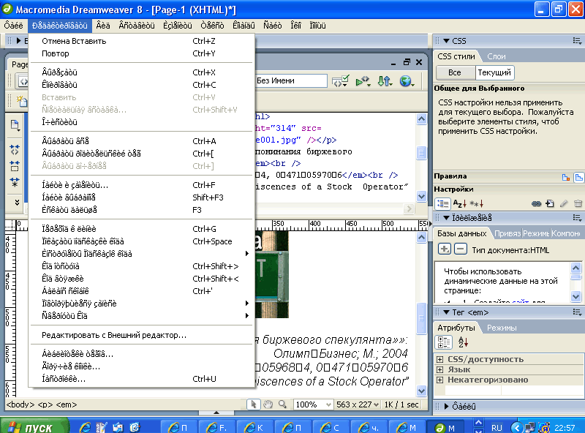Click design view scrollbar up arrow
This screenshot has width=585, height=433.
coord(422,238)
